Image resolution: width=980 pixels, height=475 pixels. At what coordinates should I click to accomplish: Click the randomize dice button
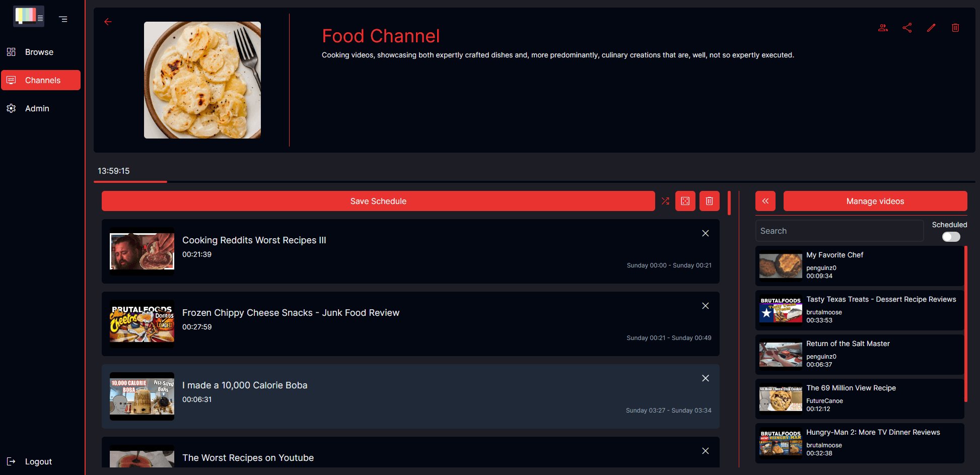685,201
